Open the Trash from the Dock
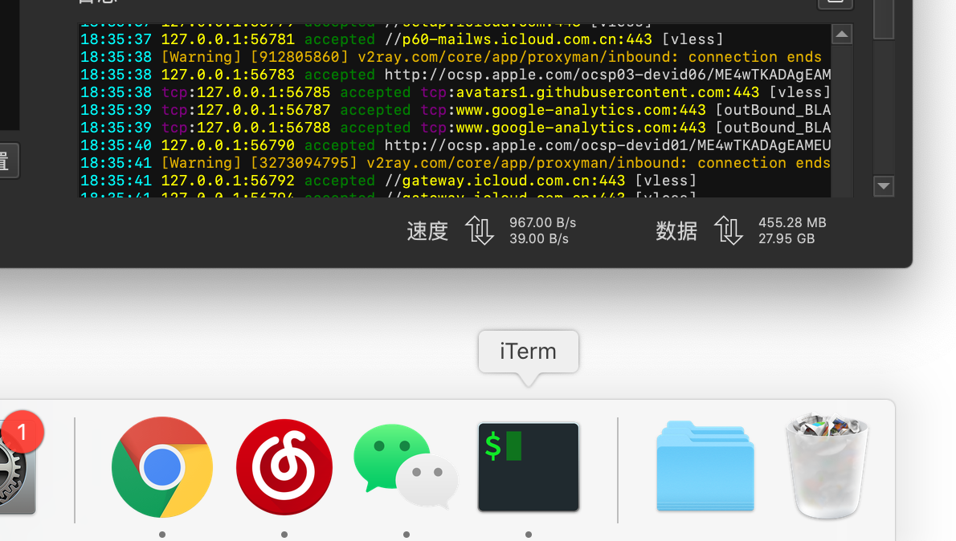This screenshot has height=541, width=956. pos(827,467)
